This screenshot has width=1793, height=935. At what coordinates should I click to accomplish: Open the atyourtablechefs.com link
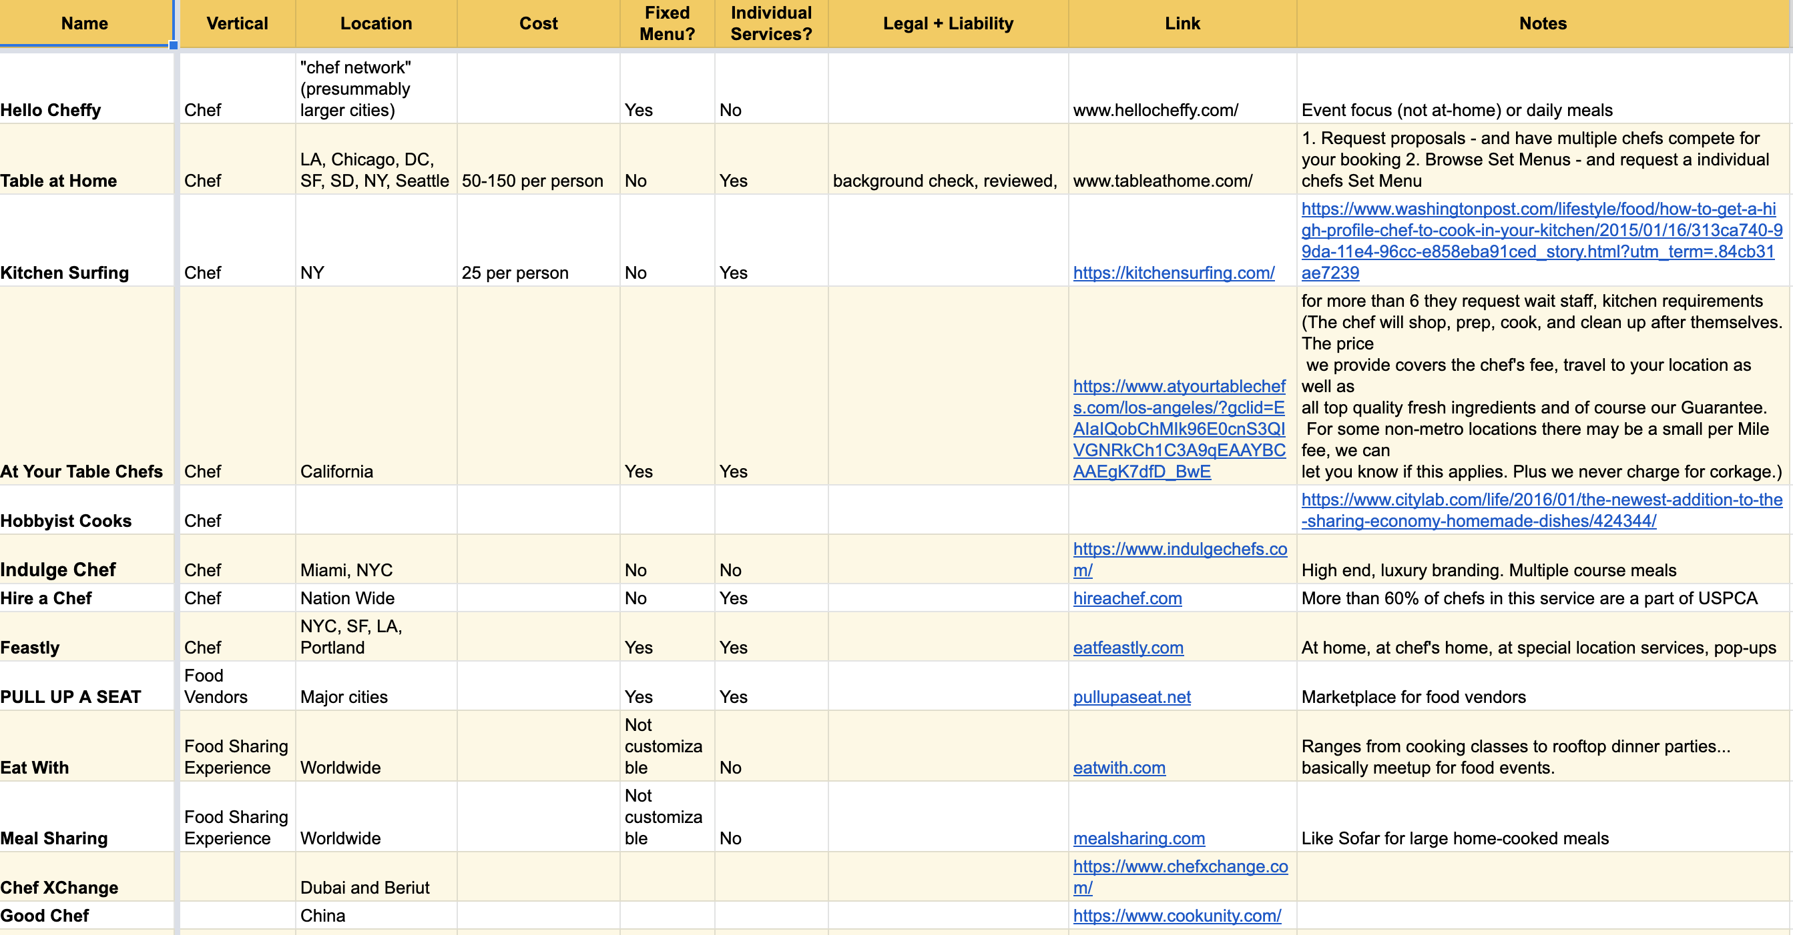(x=1179, y=429)
